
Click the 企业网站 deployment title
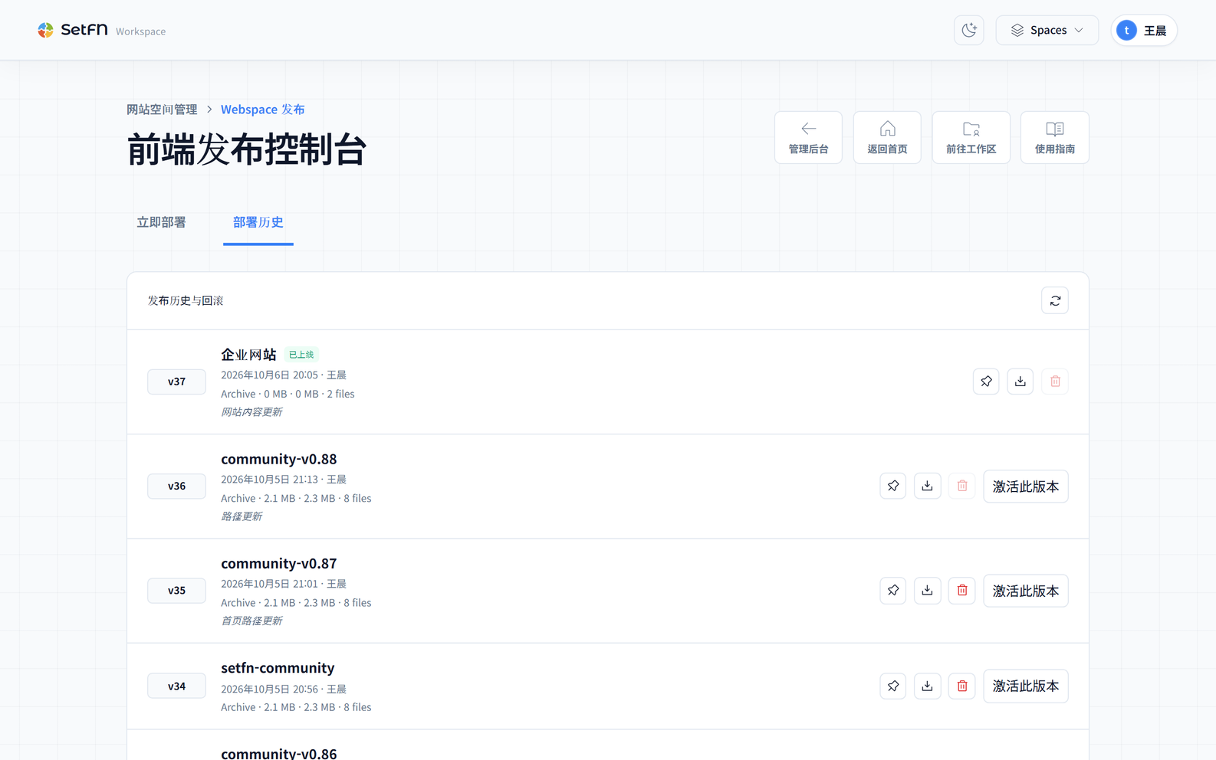(x=248, y=355)
